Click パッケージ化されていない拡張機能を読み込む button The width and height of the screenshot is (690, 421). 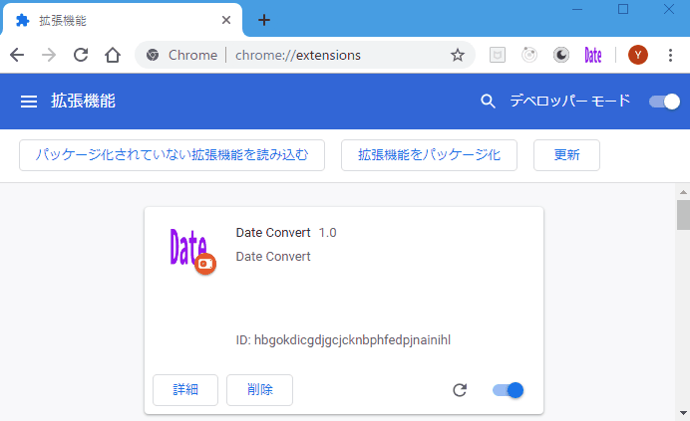click(x=172, y=155)
